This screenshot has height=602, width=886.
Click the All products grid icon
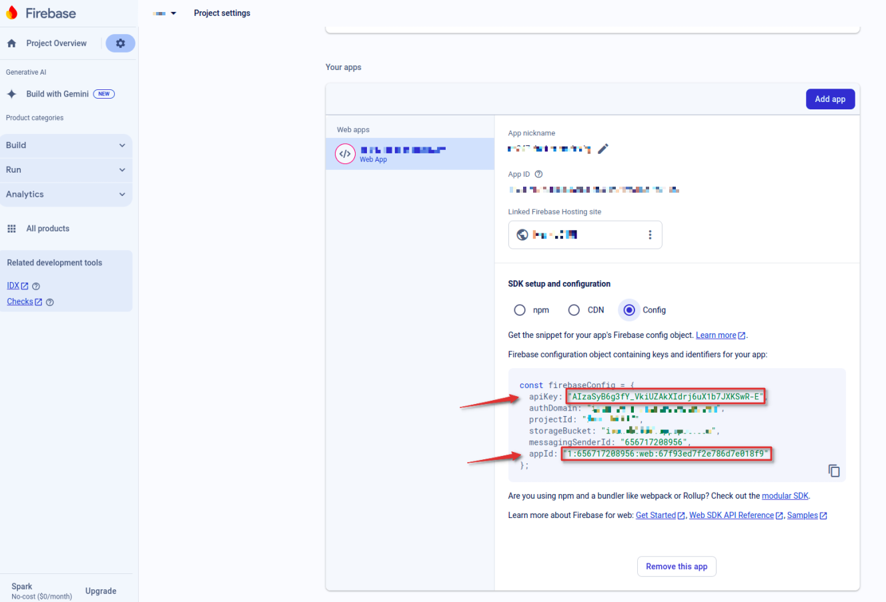coord(11,229)
